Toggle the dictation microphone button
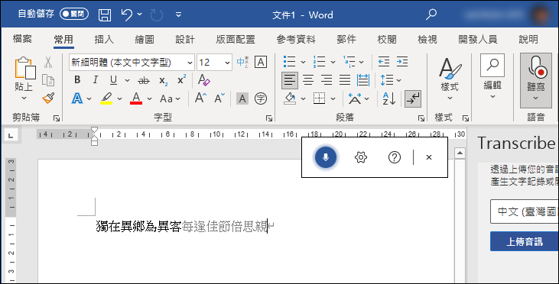 326,157
